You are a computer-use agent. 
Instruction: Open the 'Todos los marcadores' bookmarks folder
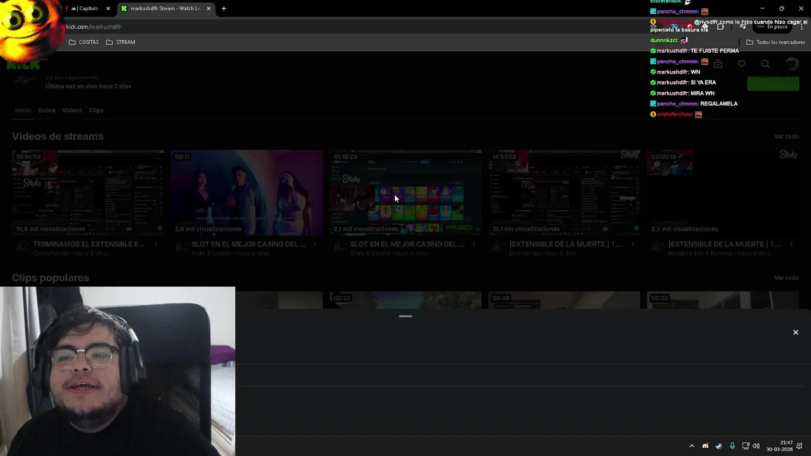pyautogui.click(x=776, y=42)
